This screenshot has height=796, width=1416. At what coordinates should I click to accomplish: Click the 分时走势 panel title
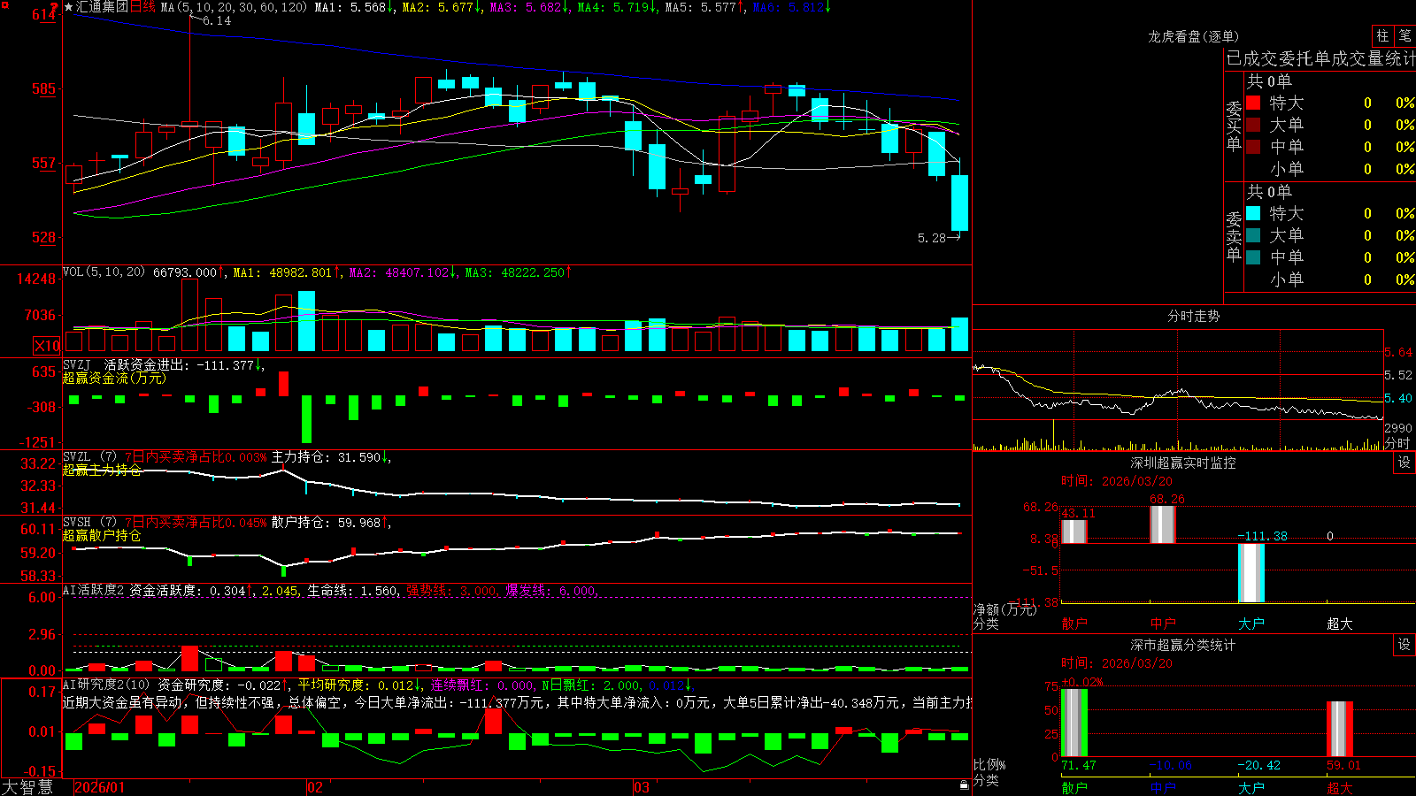pos(1193,316)
